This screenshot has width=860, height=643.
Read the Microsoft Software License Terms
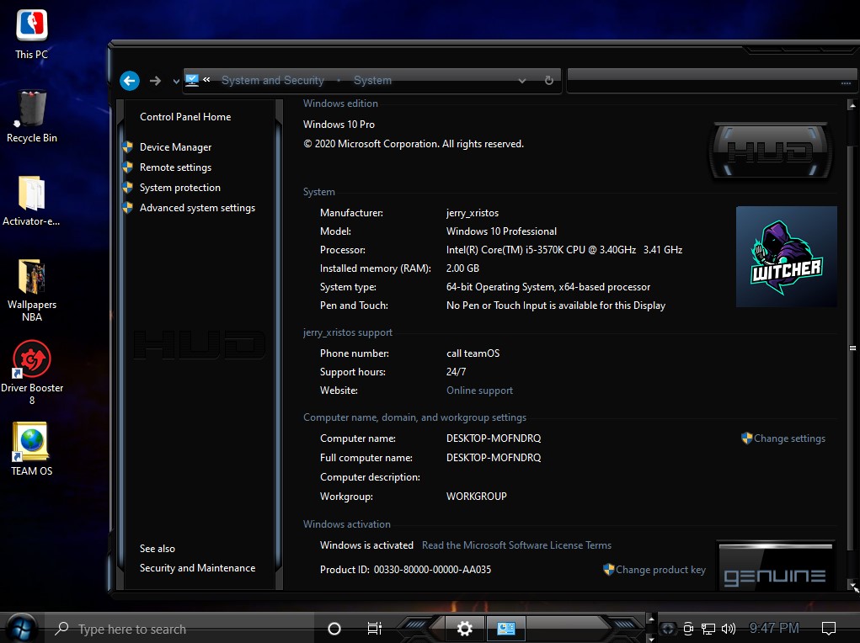tap(516, 545)
